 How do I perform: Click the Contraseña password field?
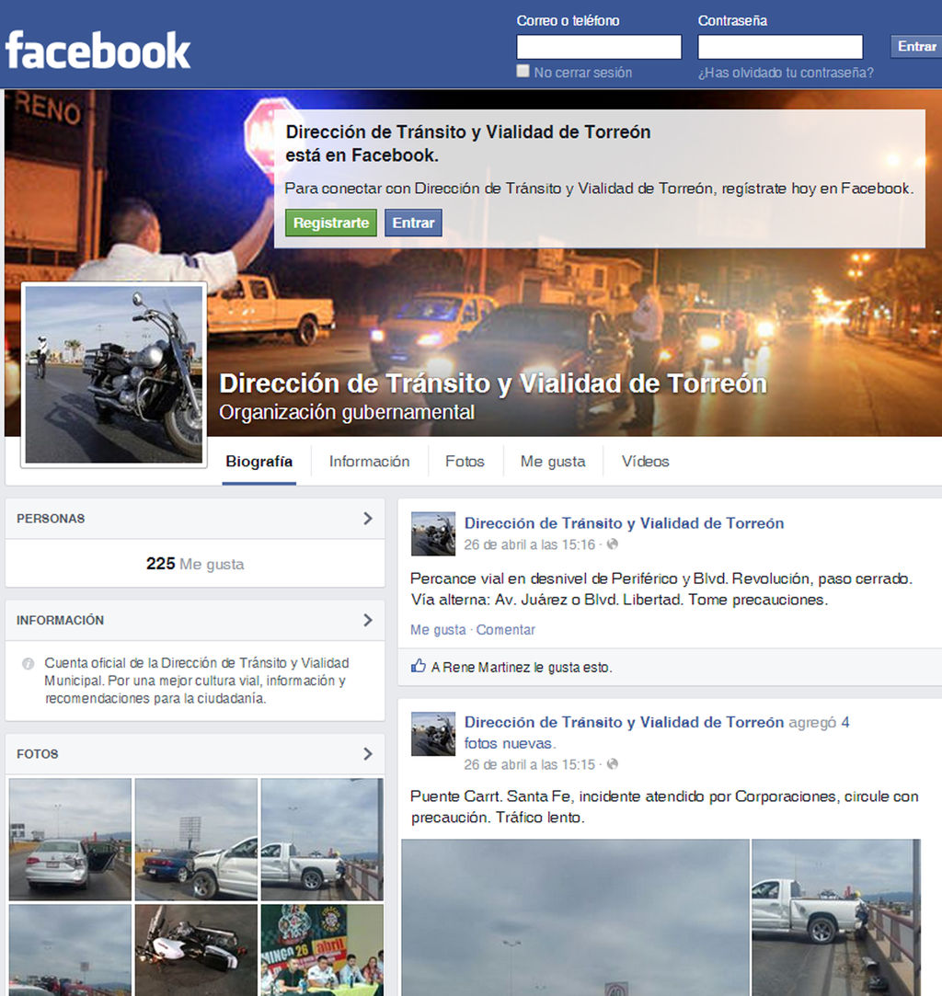[x=779, y=47]
